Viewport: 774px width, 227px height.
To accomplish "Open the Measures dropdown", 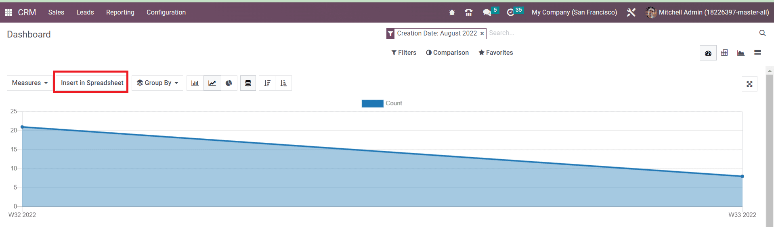I will (x=30, y=83).
